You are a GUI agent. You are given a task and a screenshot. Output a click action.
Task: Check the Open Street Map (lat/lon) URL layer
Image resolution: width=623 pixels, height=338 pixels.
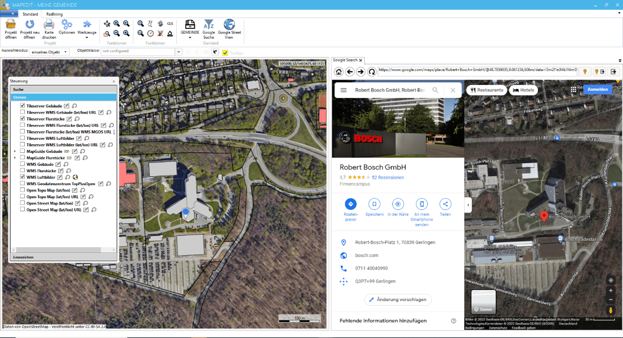coord(22,210)
